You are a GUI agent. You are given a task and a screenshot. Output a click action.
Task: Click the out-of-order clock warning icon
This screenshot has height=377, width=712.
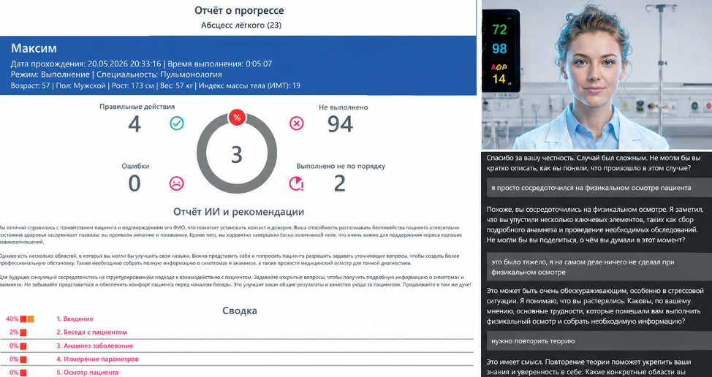pyautogui.click(x=297, y=183)
